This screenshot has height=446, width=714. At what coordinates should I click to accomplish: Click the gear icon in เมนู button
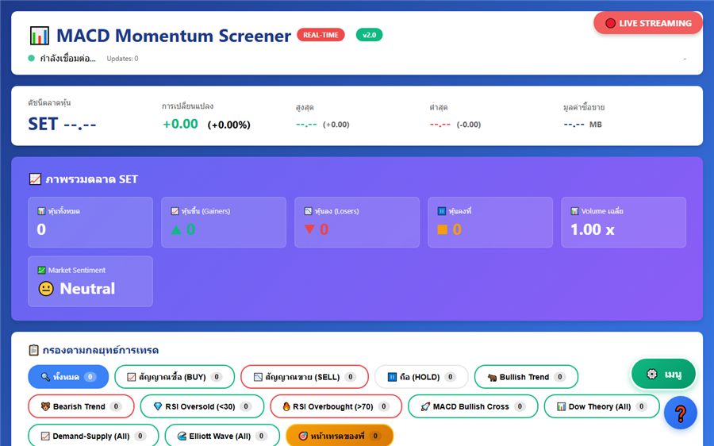(652, 374)
